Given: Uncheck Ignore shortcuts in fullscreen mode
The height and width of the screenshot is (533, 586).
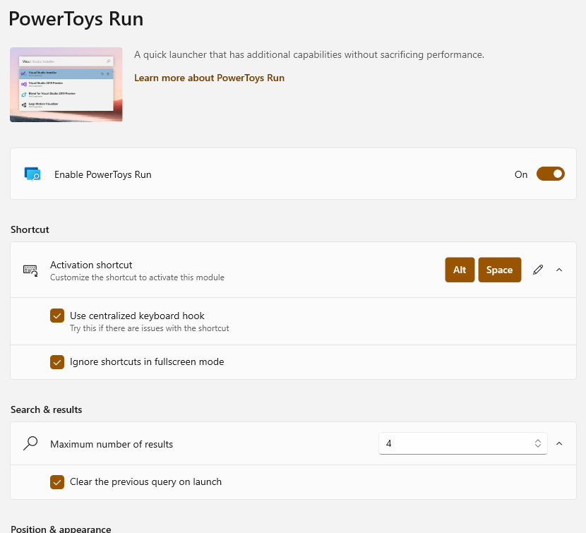Looking at the screenshot, I should pyautogui.click(x=57, y=362).
